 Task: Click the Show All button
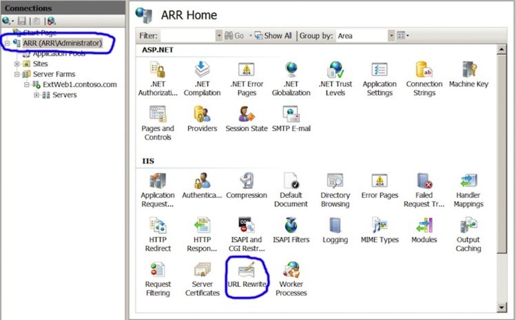274,35
